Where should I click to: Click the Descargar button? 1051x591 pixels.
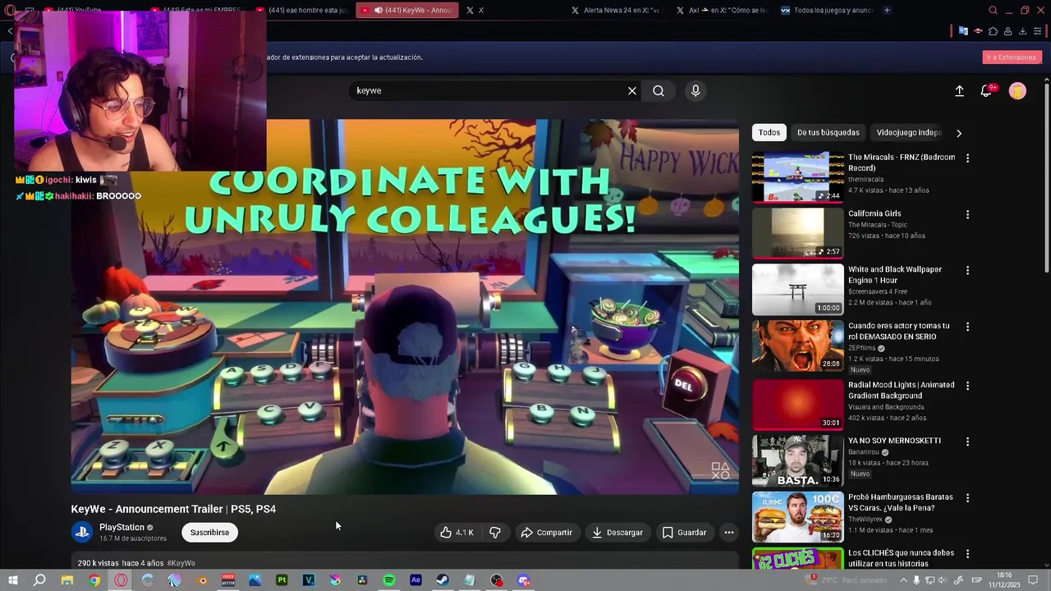pyautogui.click(x=617, y=533)
